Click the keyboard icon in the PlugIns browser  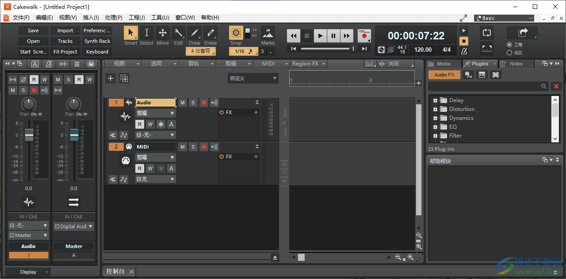point(482,75)
